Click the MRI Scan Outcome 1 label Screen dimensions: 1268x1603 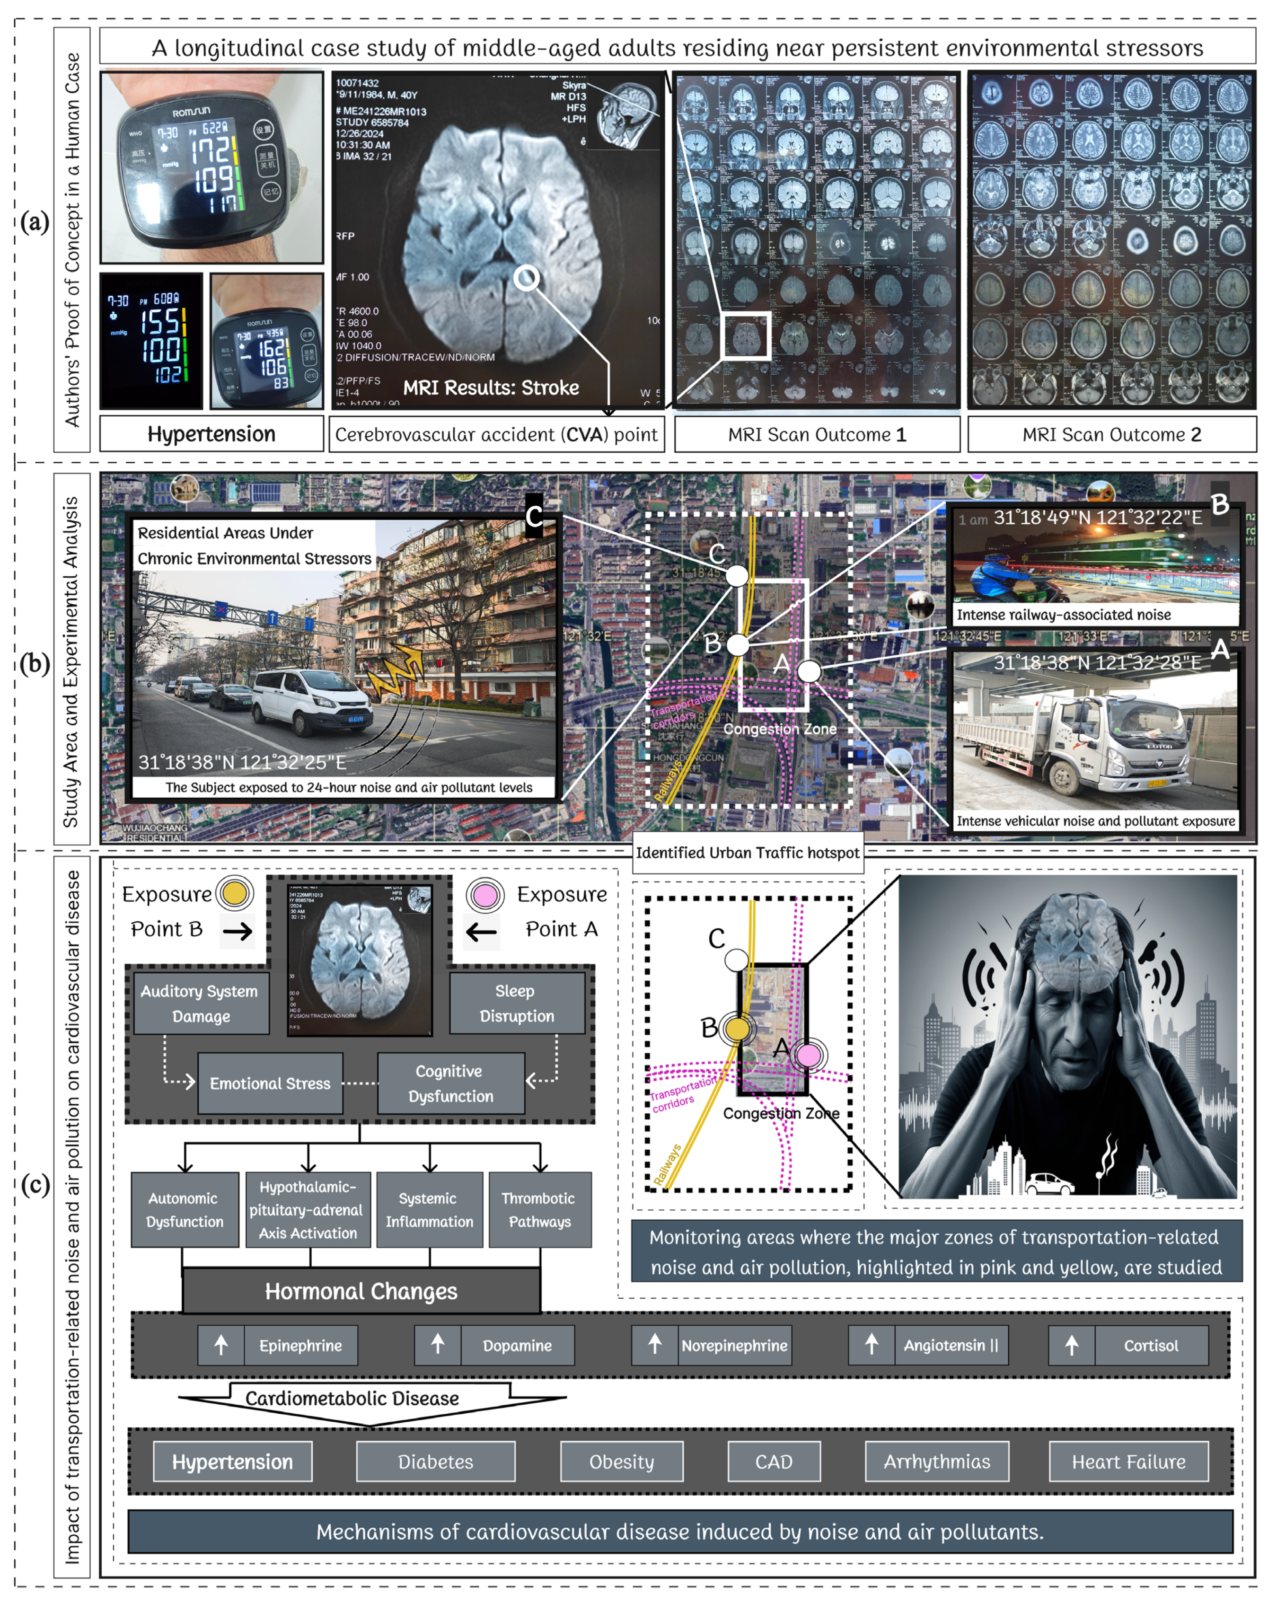817,434
